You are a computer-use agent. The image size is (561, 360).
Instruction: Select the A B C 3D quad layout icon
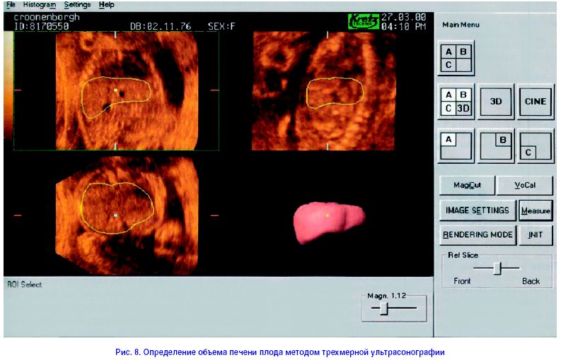pyautogui.click(x=456, y=102)
